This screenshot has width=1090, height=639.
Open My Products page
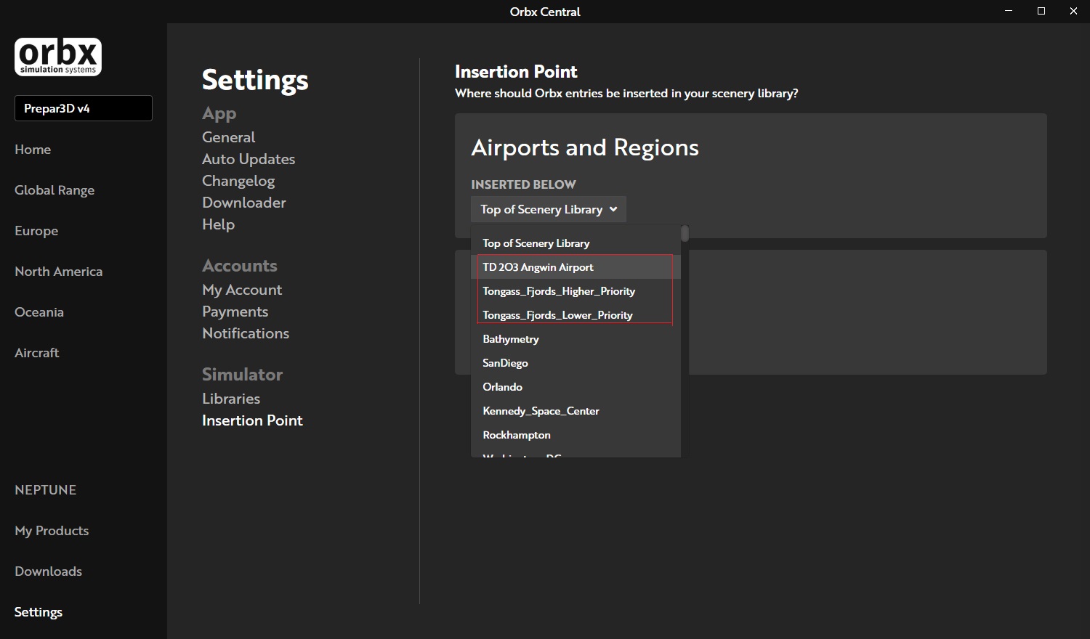(x=52, y=530)
